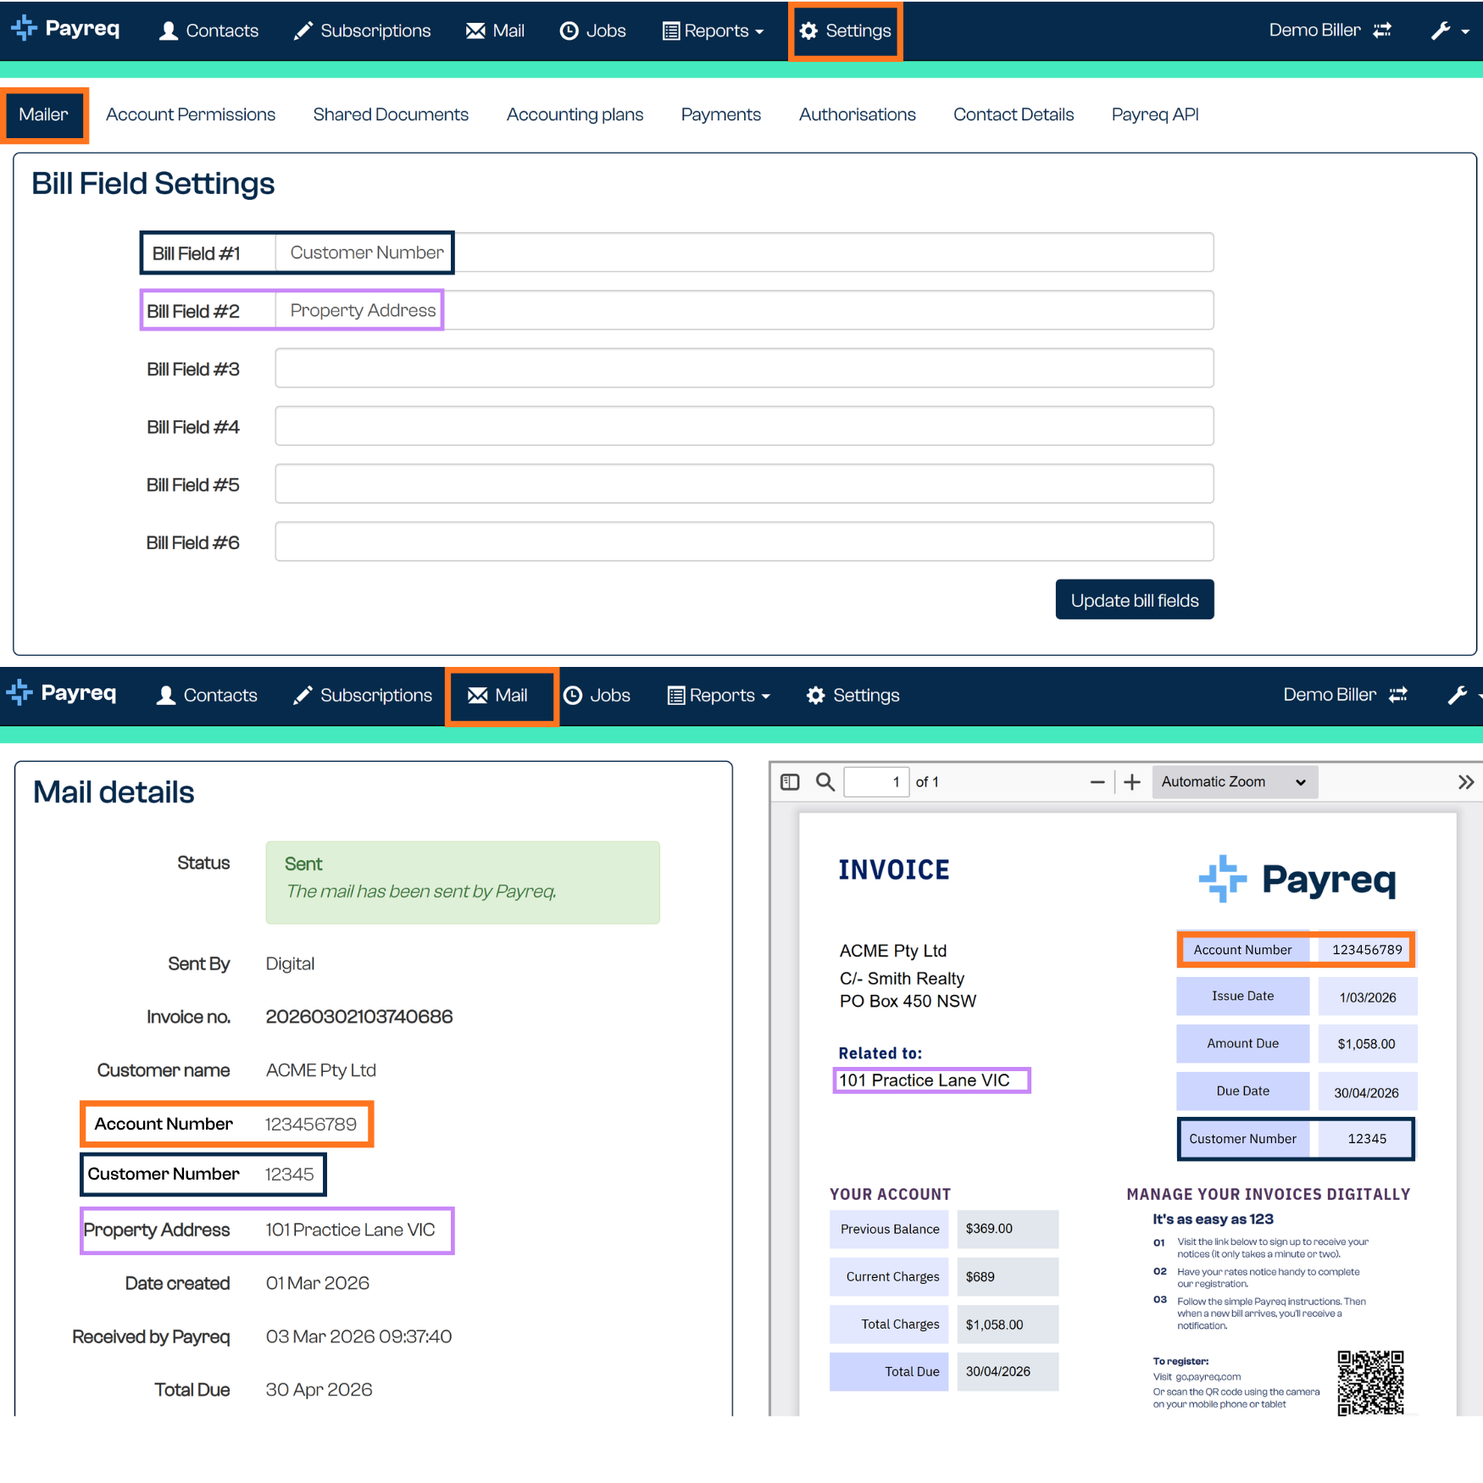1483x1483 pixels.
Task: Open the Authorisations tab
Action: (857, 114)
